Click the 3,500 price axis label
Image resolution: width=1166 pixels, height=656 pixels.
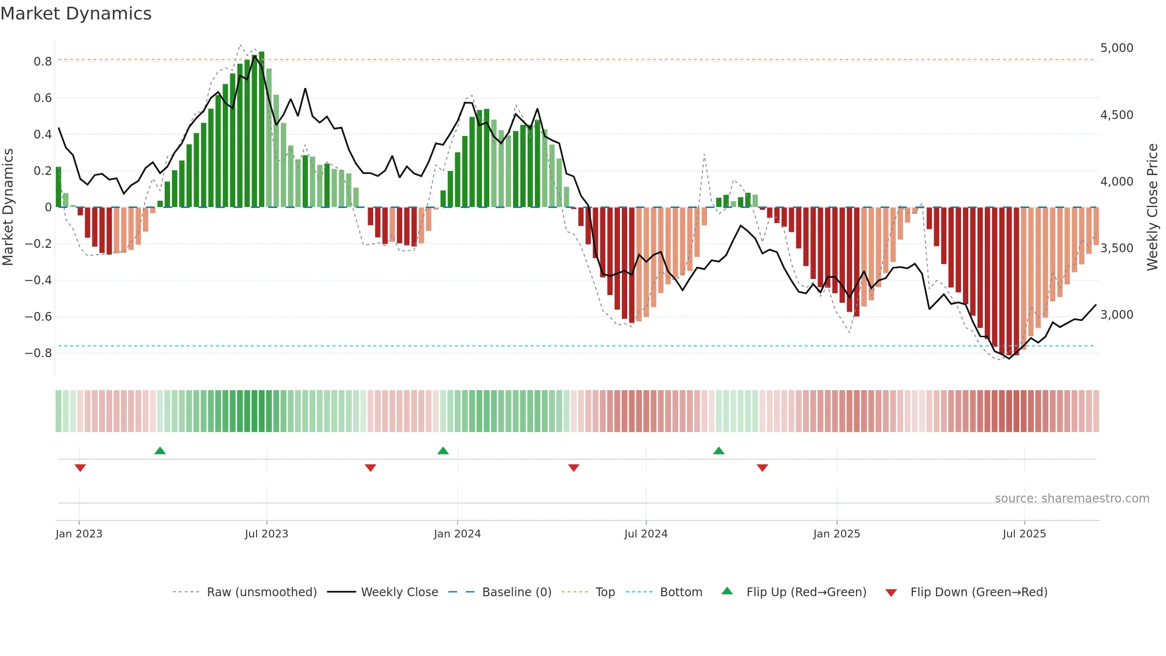tap(1117, 248)
